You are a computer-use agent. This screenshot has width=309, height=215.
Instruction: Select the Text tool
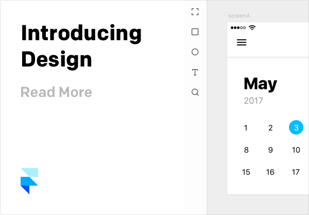tap(195, 72)
